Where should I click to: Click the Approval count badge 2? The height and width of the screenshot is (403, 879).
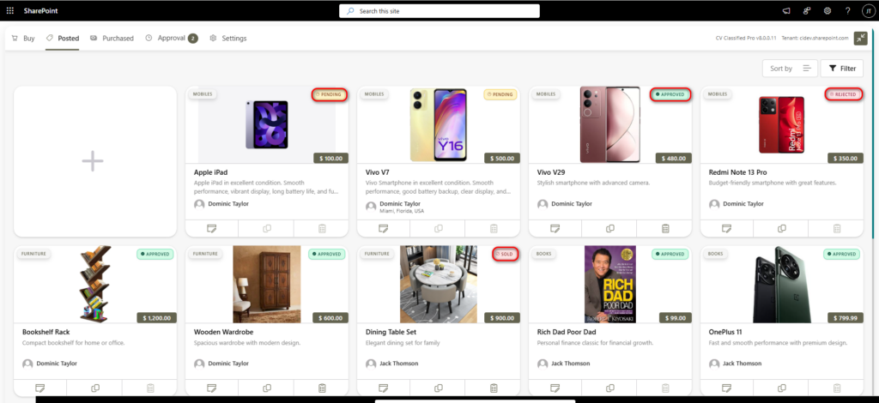193,39
